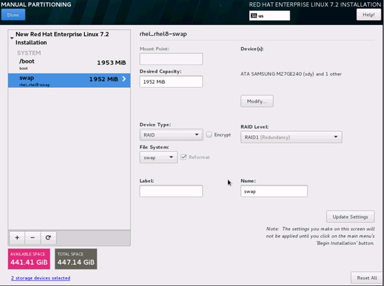Collapse New Red Hat Enterprise Linux 7.2 Installation
The height and width of the screenshot is (286, 384).
(x=12, y=38)
